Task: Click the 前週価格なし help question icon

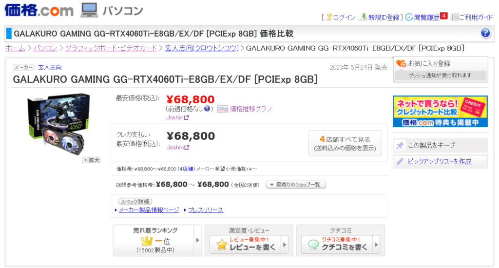Action: [x=207, y=109]
